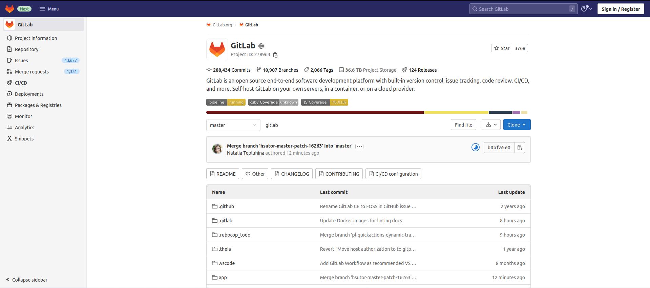Click the 3768 star count
This screenshot has width=650, height=288.
[x=520, y=48]
